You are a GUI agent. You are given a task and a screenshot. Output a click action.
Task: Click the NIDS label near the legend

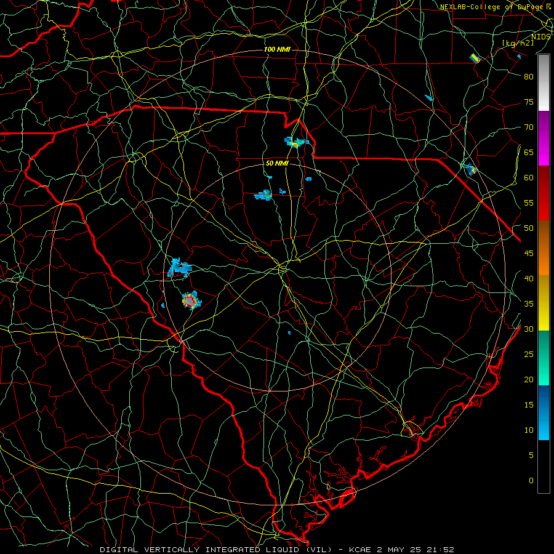(540, 37)
